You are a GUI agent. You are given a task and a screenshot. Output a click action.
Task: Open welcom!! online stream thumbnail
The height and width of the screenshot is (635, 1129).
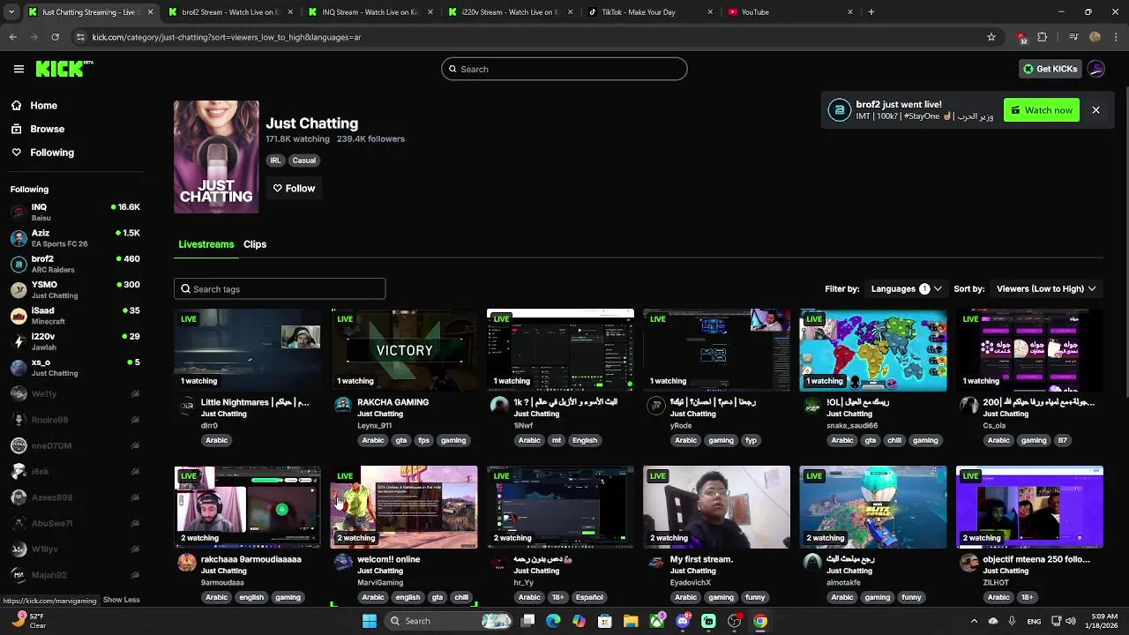click(x=404, y=507)
